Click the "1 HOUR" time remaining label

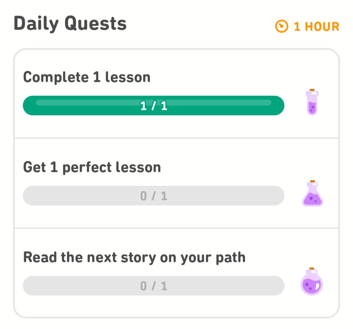tap(316, 26)
